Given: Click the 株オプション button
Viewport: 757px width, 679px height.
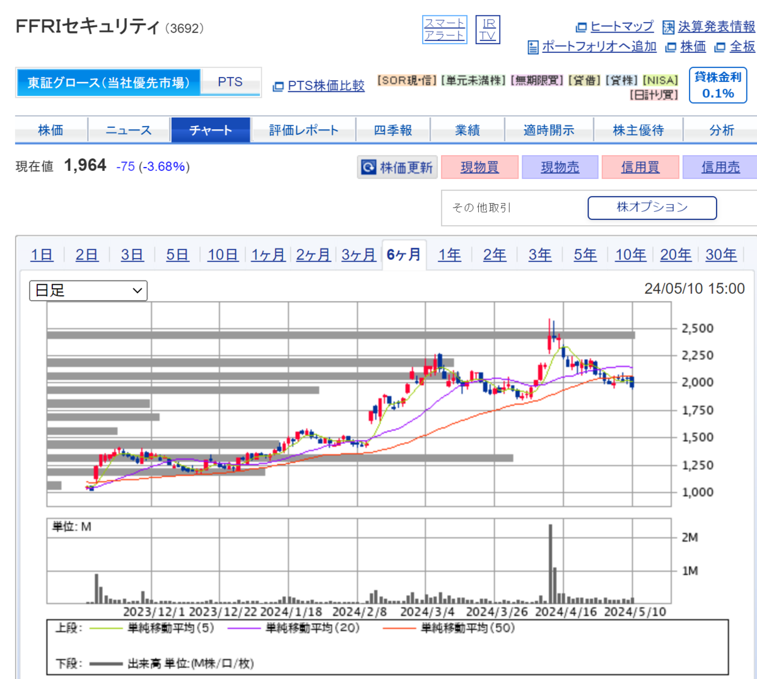Looking at the screenshot, I should coord(652,207).
